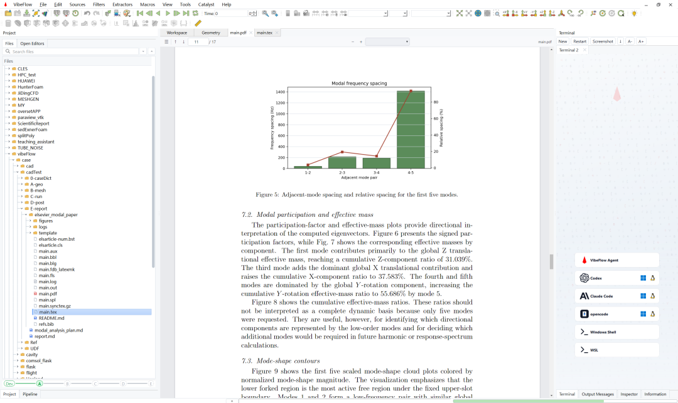Click the Reset Camera crossed-arrows icon
The image size is (678, 403).
[459, 13]
